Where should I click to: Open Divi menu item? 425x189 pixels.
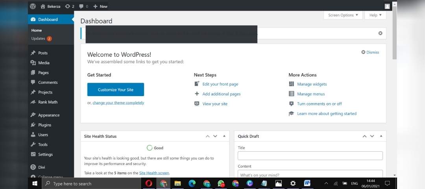point(51,167)
